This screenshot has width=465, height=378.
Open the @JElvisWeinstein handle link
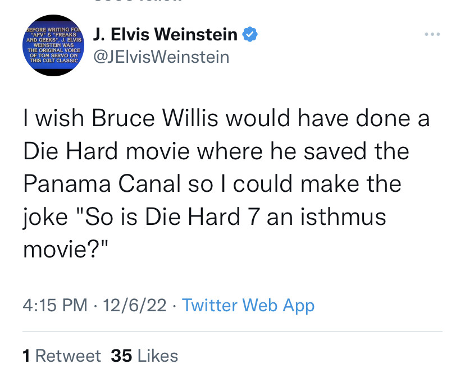pos(161,57)
